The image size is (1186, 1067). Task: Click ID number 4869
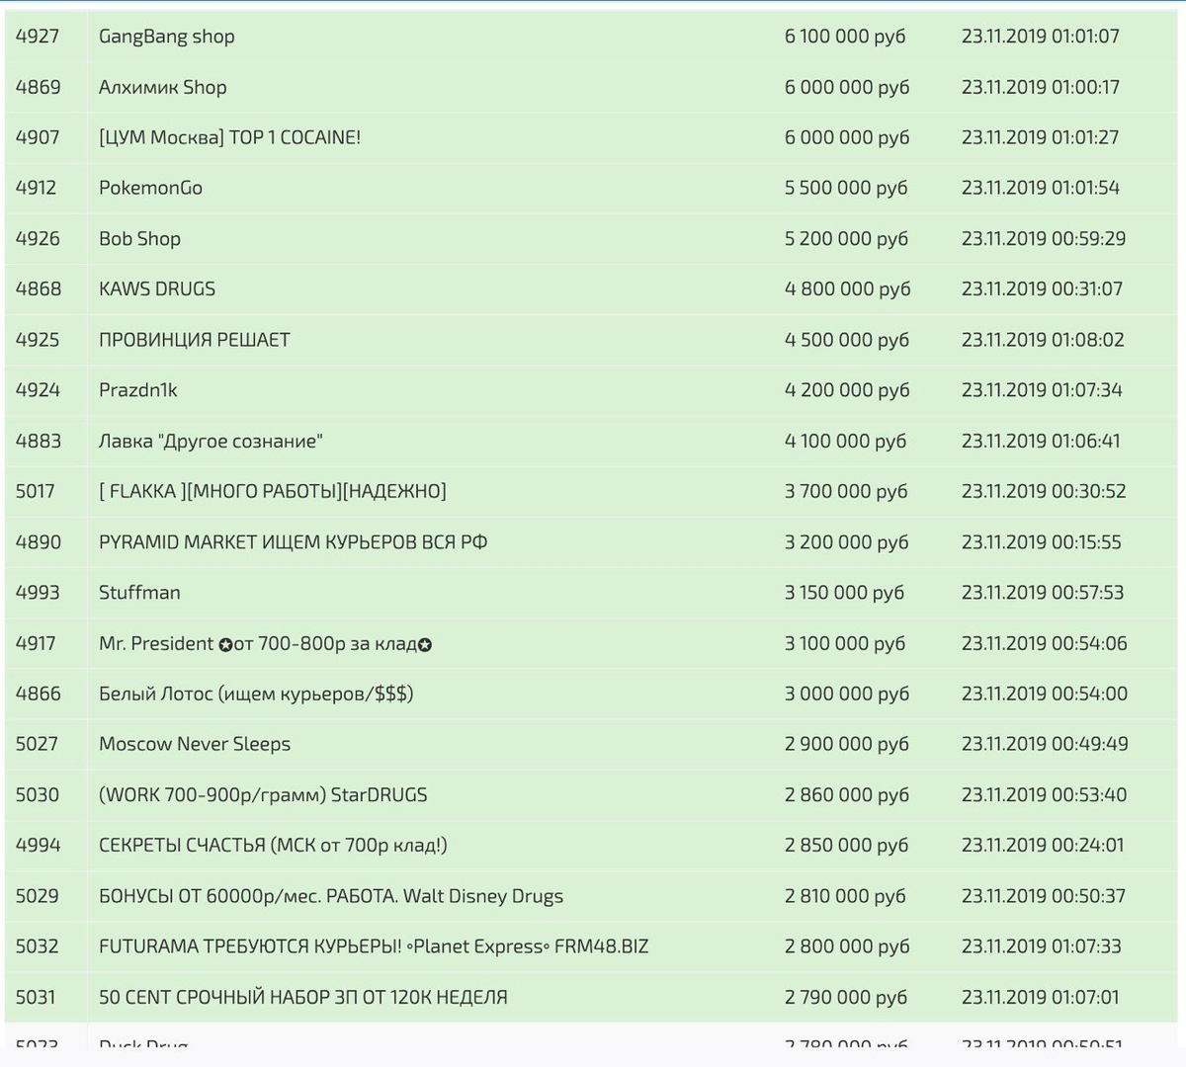click(x=38, y=87)
